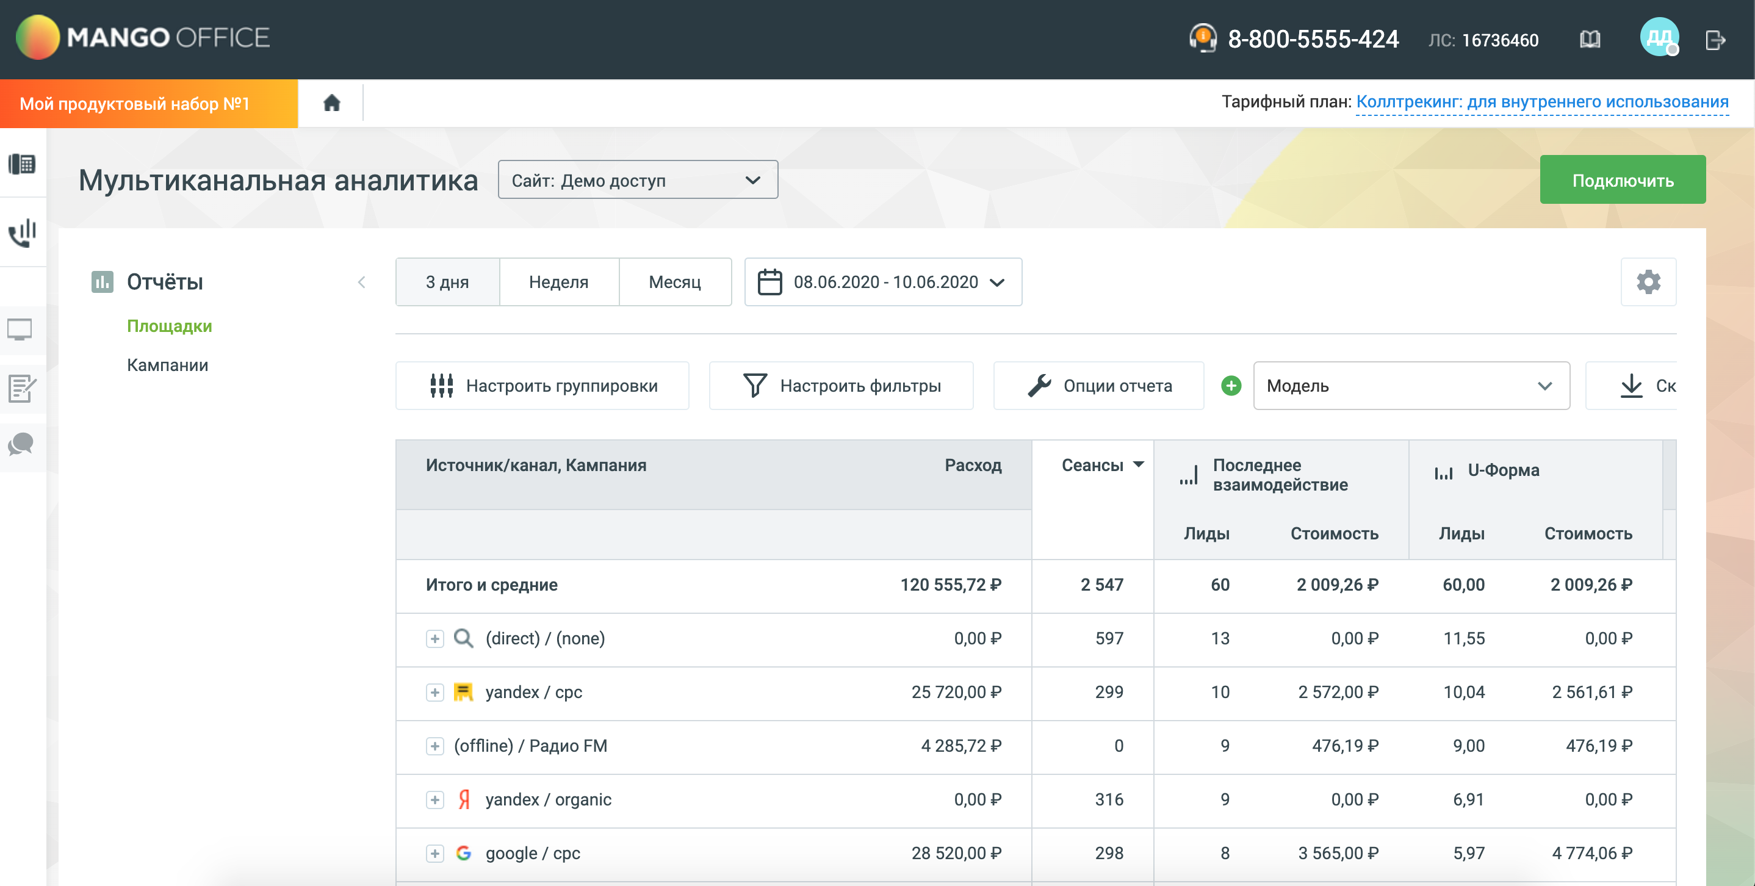Go to home via house icon
Screen dimensions: 1755x886
click(332, 103)
